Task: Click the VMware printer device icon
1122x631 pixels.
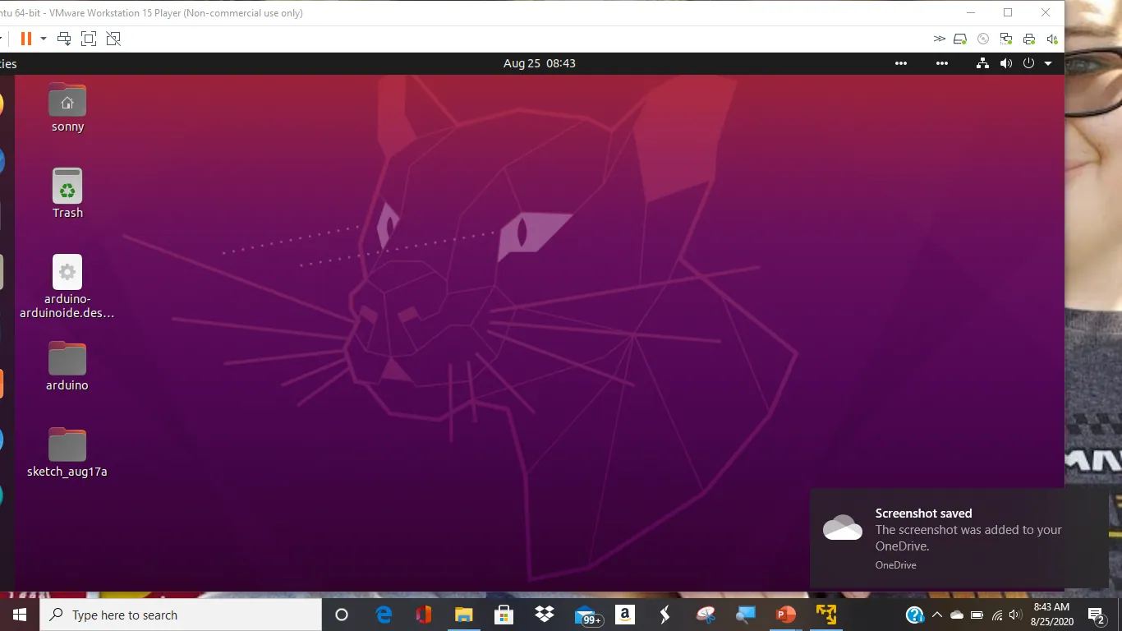Action: tap(1029, 39)
